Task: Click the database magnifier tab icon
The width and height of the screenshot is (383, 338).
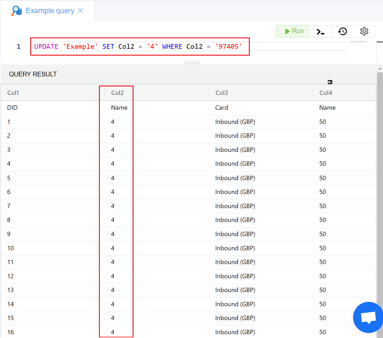Action: pyautogui.click(x=17, y=11)
